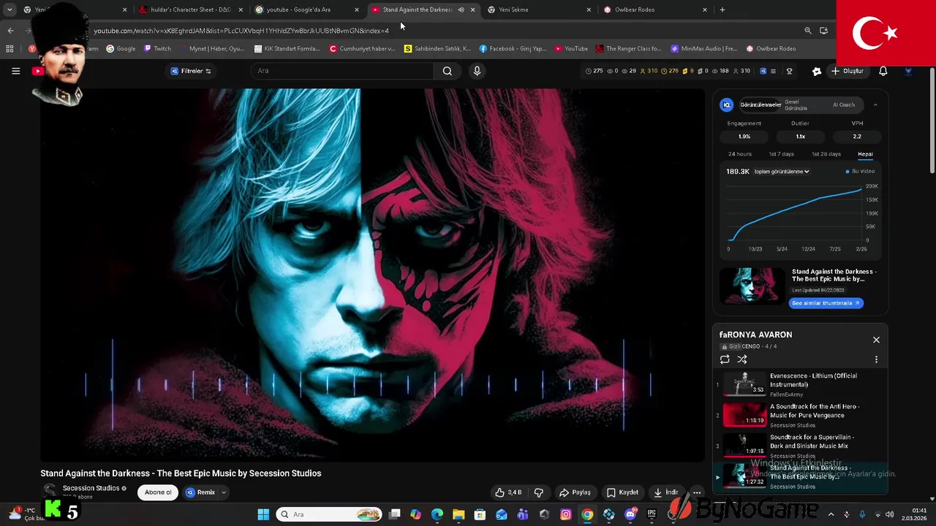Show hidden system tray icons
Viewport: 936px width, 526px height.
[831, 514]
